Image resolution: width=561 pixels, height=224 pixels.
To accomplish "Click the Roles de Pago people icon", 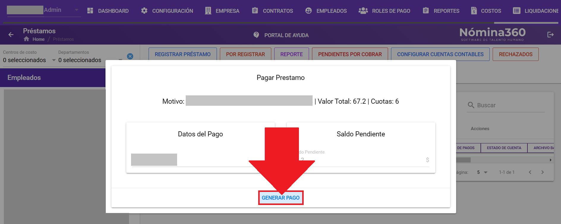I will (x=363, y=11).
